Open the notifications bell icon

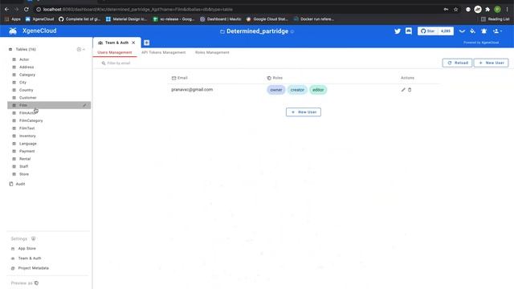[x=483, y=31]
